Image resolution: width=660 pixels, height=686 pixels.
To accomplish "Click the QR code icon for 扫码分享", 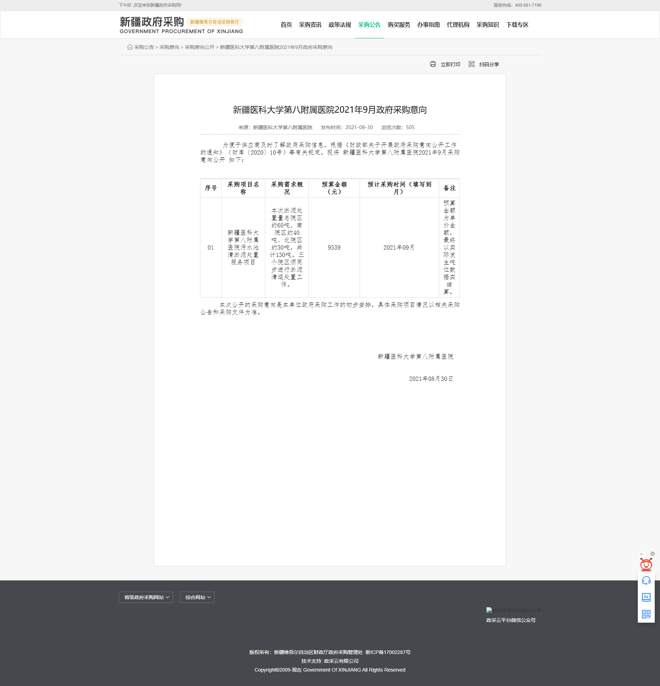I will coord(472,64).
